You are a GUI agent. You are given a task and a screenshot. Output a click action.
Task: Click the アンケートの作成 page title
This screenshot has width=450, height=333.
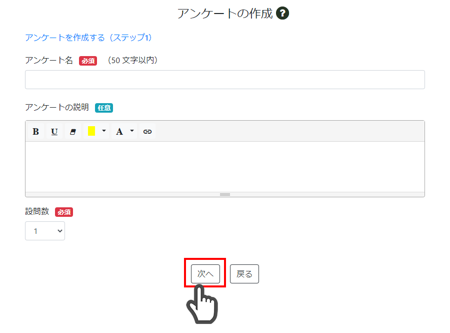click(225, 14)
